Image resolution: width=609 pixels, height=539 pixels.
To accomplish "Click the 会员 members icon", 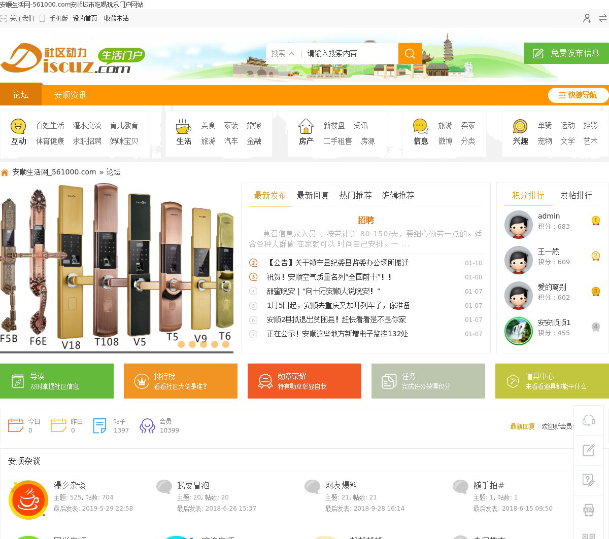I will (x=147, y=425).
